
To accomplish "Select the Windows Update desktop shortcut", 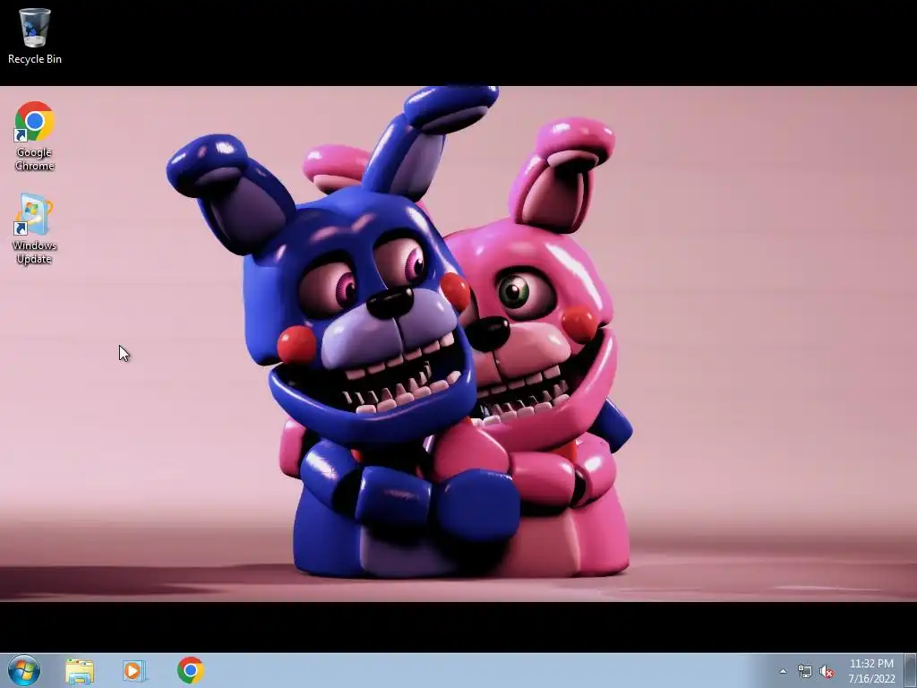I will [x=35, y=228].
